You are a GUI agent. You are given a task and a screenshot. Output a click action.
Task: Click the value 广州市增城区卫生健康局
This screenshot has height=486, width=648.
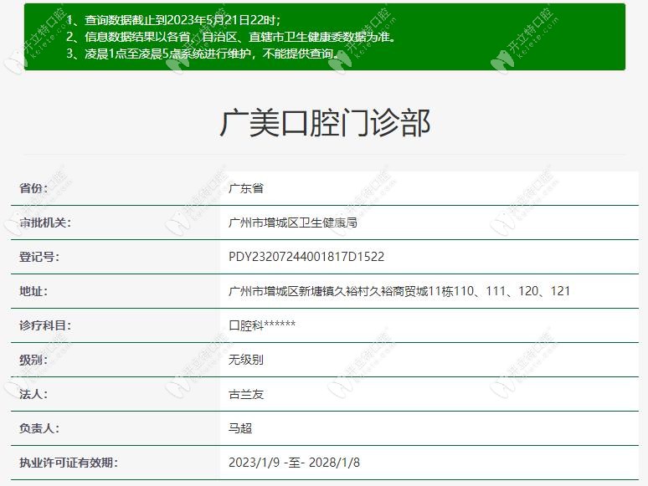(x=293, y=223)
